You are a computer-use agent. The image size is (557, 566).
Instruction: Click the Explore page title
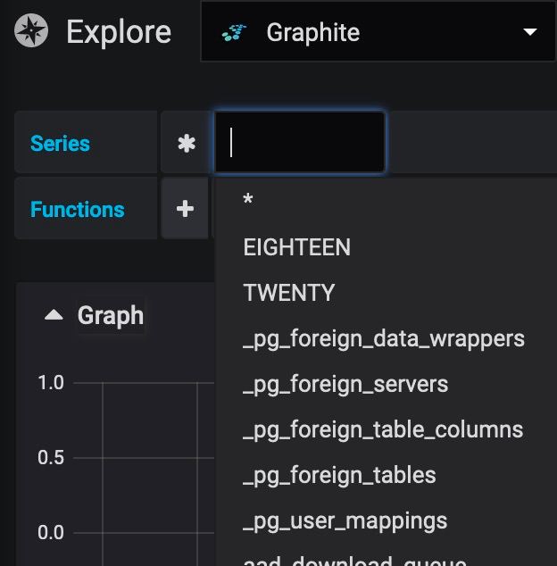[119, 32]
